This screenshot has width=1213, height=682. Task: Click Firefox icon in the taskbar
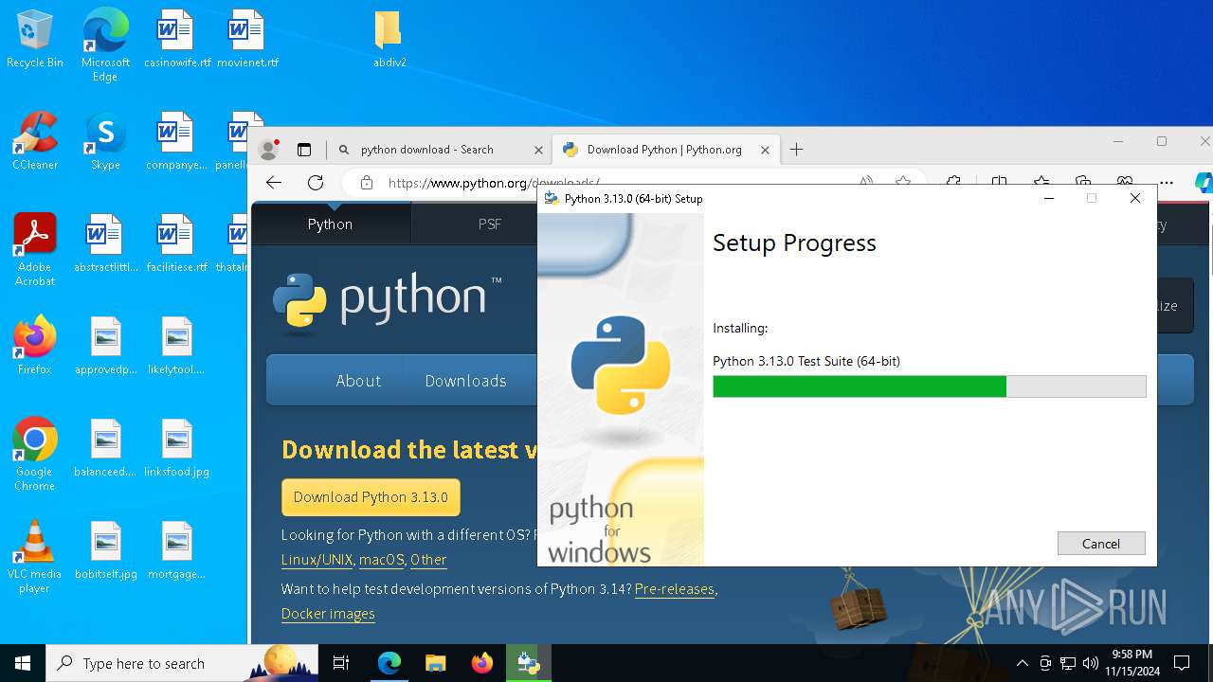(x=481, y=663)
